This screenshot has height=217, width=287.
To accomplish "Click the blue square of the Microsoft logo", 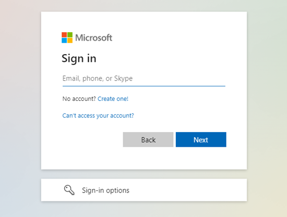I will click(64, 41).
